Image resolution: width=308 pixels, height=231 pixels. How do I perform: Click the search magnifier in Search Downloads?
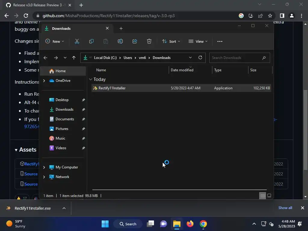tap(264, 58)
